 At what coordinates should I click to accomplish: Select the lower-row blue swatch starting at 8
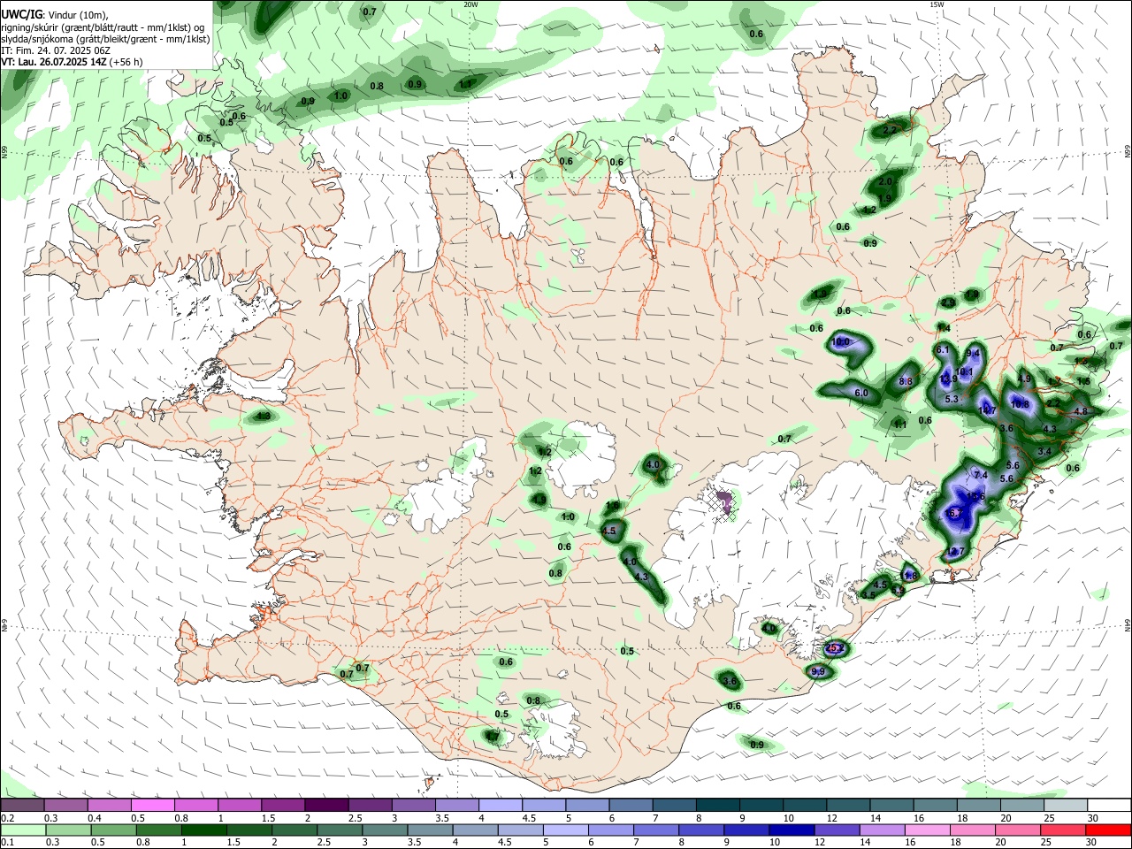(x=701, y=830)
